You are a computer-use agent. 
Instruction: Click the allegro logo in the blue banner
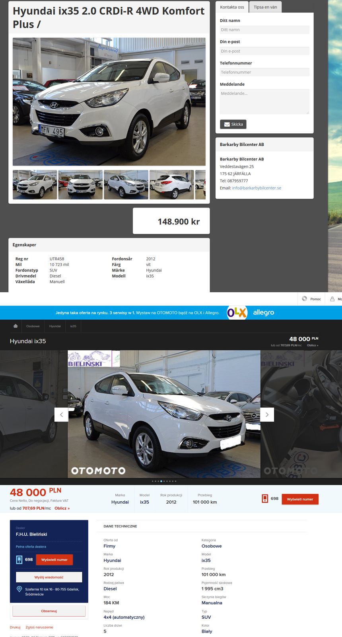click(264, 313)
